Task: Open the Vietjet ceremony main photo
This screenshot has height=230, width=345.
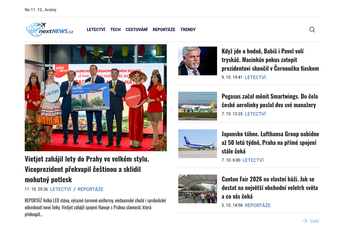Action: [96, 98]
